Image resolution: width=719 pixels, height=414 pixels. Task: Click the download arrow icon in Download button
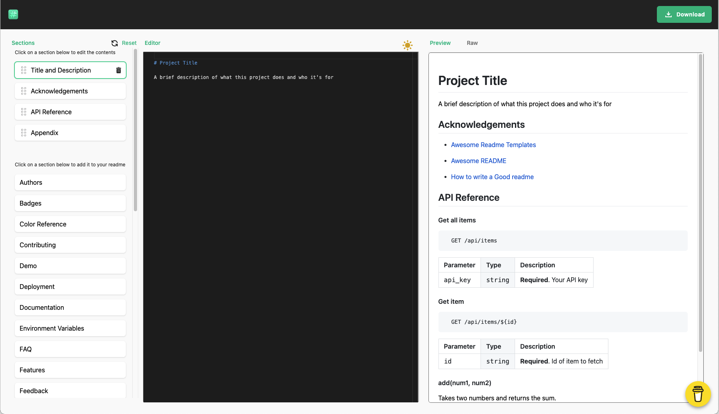click(x=668, y=14)
